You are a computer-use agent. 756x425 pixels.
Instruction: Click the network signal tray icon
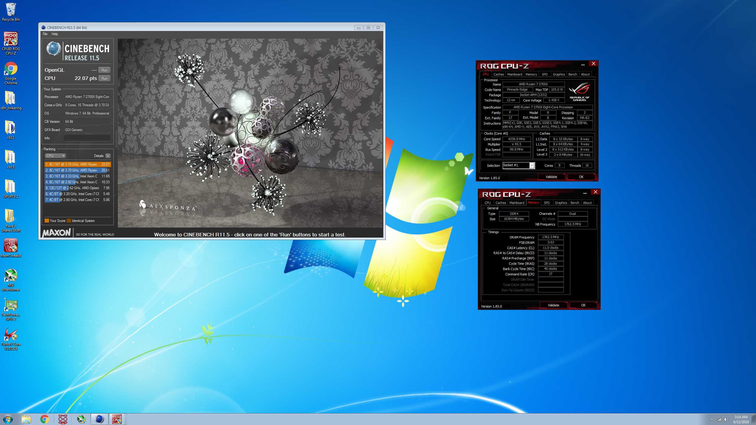719,419
